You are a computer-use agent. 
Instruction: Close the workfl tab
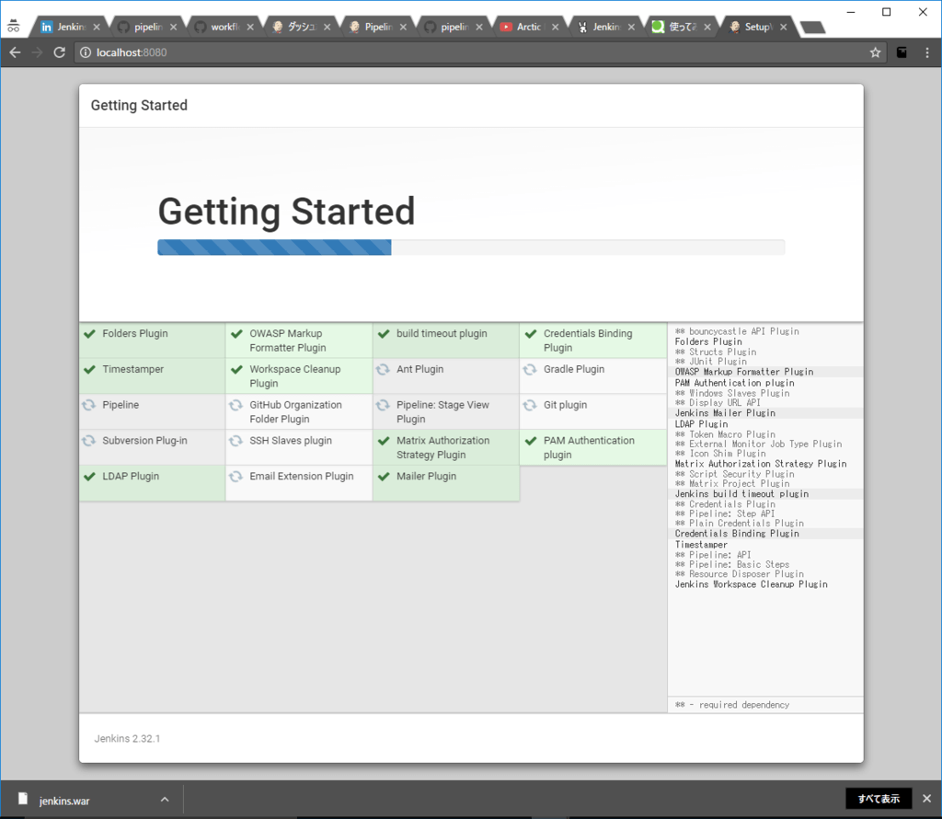tap(250, 27)
